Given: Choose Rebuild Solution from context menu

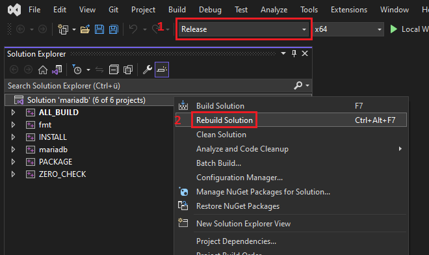Looking at the screenshot, I should pyautogui.click(x=291, y=120).
